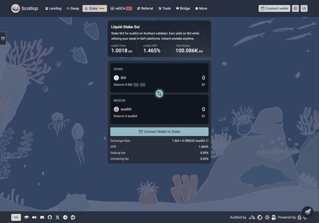Click the Max balance button
This screenshot has width=319, height=223.
143,85
